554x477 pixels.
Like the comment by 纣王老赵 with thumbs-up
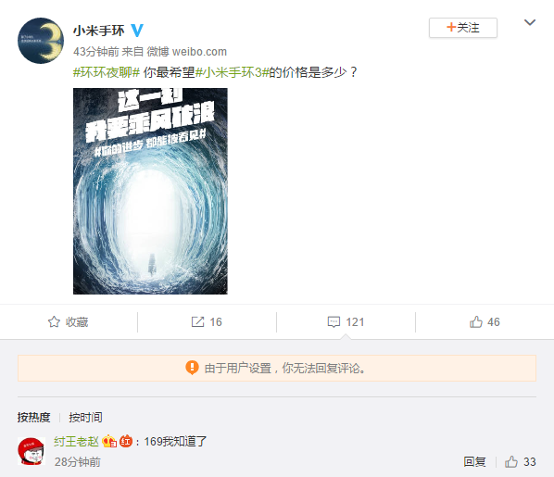click(x=511, y=462)
